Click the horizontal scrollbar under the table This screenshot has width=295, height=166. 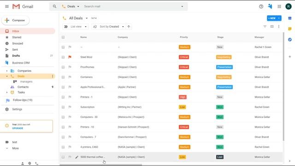(101, 165)
